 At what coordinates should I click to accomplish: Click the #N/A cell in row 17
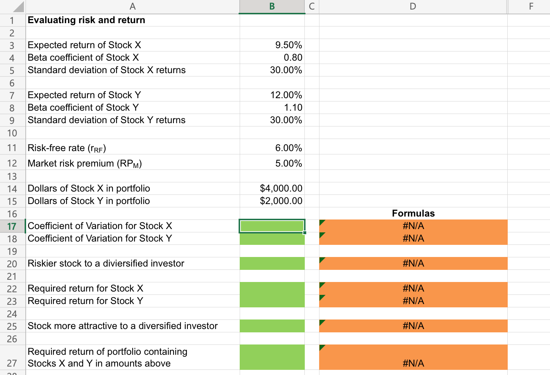413,226
